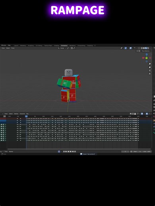This screenshot has width=155, height=206.
Task: Click the green Y axis gizmo handle
Action: point(147,58)
